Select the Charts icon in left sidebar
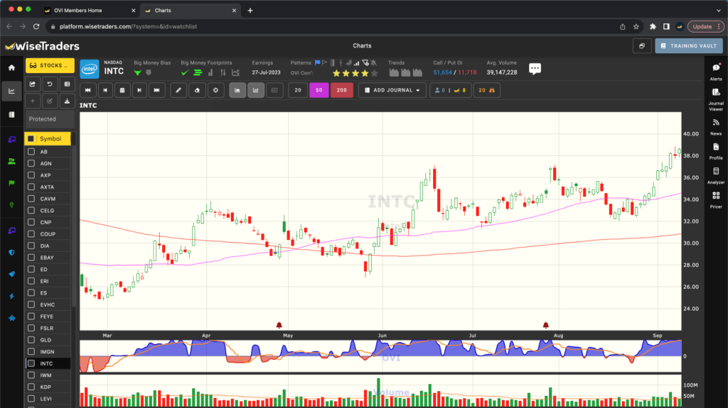The image size is (728, 408). tap(11, 92)
